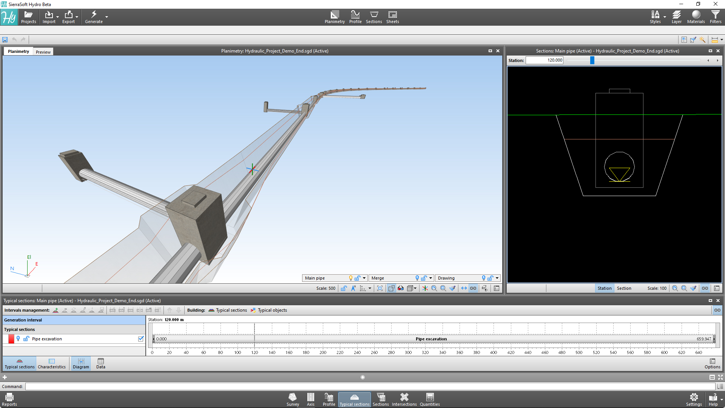Open the Reports panel

coord(9,399)
